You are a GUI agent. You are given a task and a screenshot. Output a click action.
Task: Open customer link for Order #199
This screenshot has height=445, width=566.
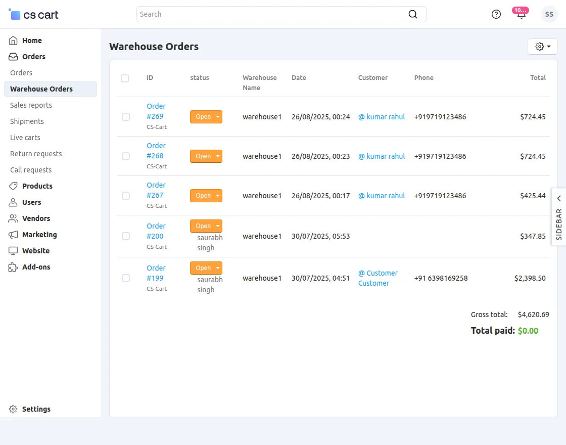378,278
